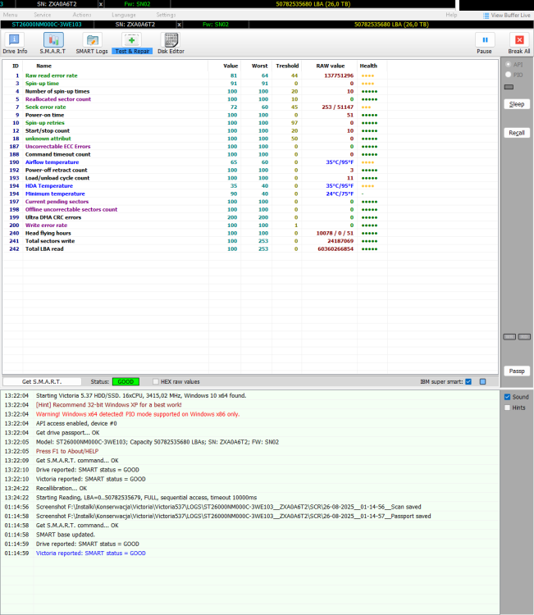
Task: Click the Recall button
Action: [517, 133]
